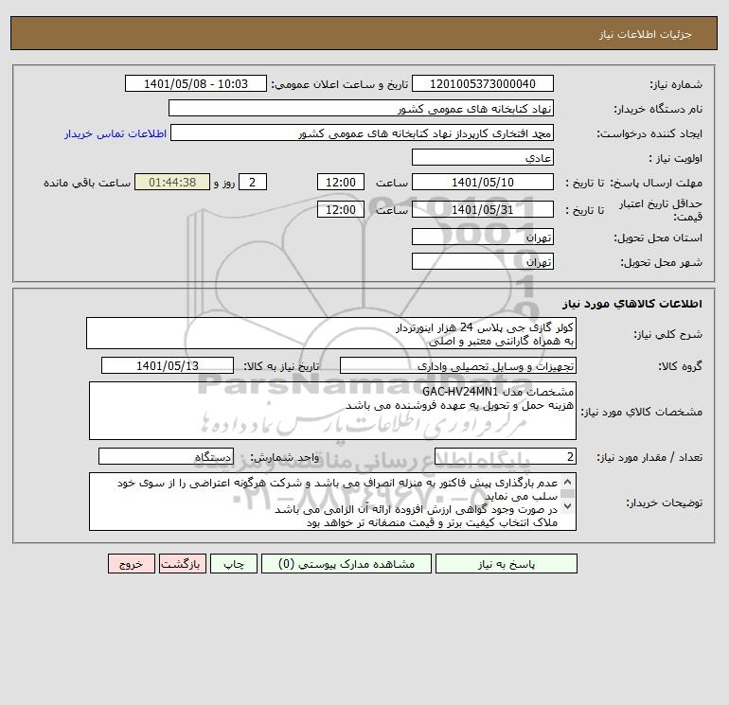Click label شهر محل تحویل
Viewport: 729px width, 705px height.
tap(662, 262)
